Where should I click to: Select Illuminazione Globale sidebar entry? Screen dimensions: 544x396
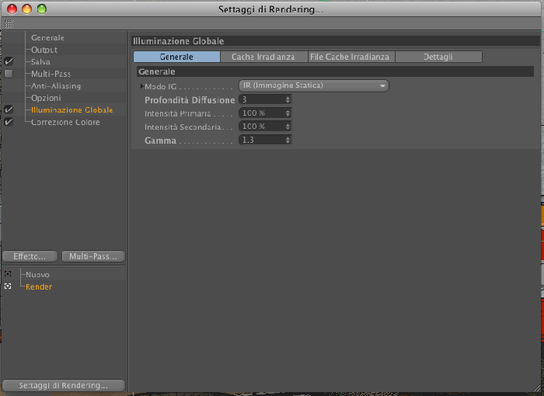point(71,110)
